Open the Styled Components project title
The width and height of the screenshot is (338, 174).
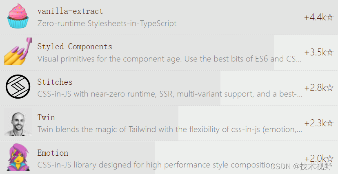tap(75, 47)
